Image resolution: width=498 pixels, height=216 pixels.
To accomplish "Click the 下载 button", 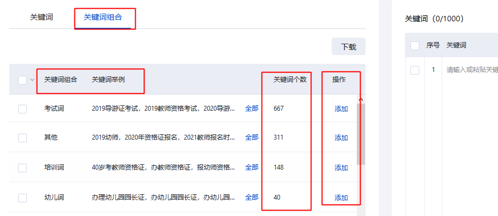I will (349, 46).
